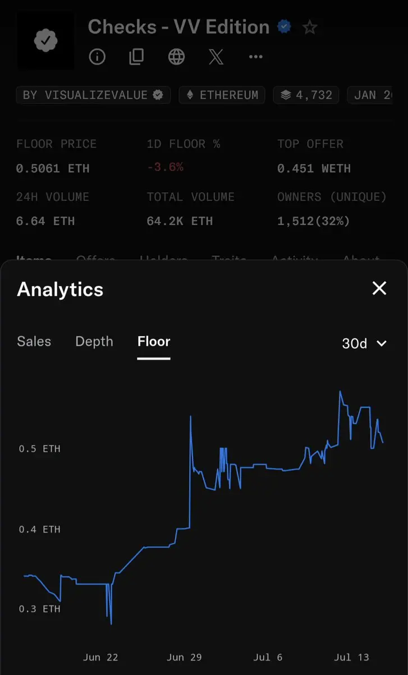Click the Jun 29 spike on floor chart
The width and height of the screenshot is (408, 675).
tap(191, 417)
